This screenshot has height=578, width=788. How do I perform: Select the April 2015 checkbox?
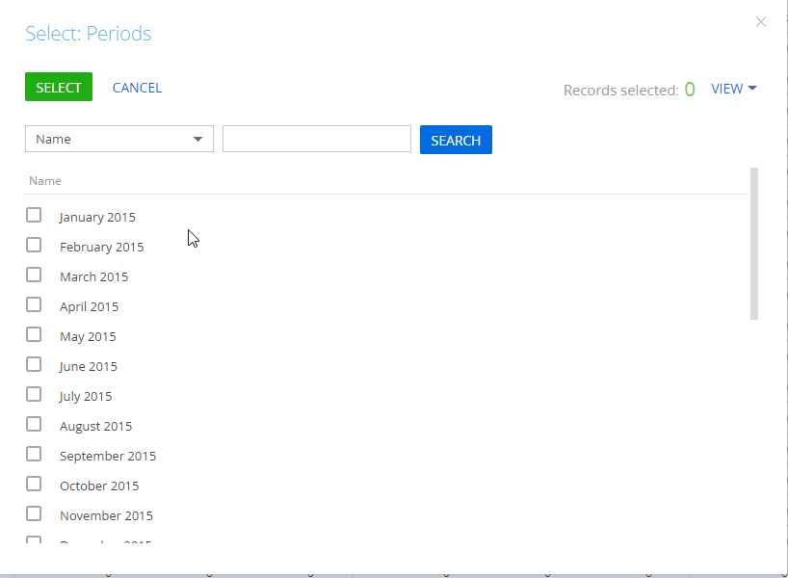click(x=34, y=304)
